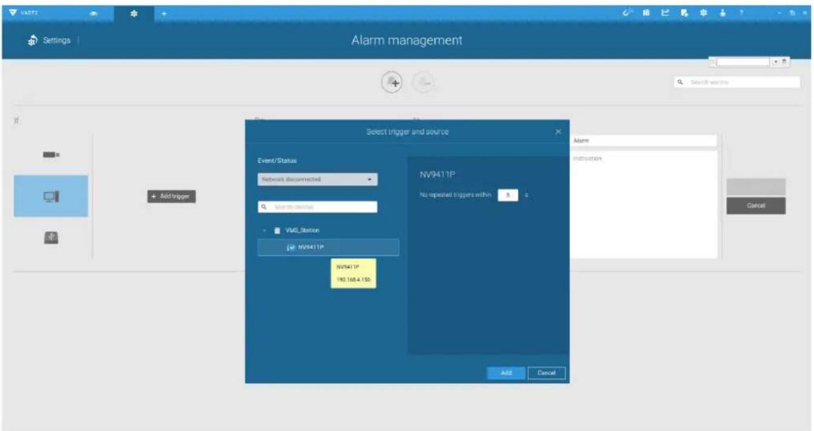Close the Select trigger and source dialog
Viewport: 814px width, 431px height.
[x=558, y=131]
